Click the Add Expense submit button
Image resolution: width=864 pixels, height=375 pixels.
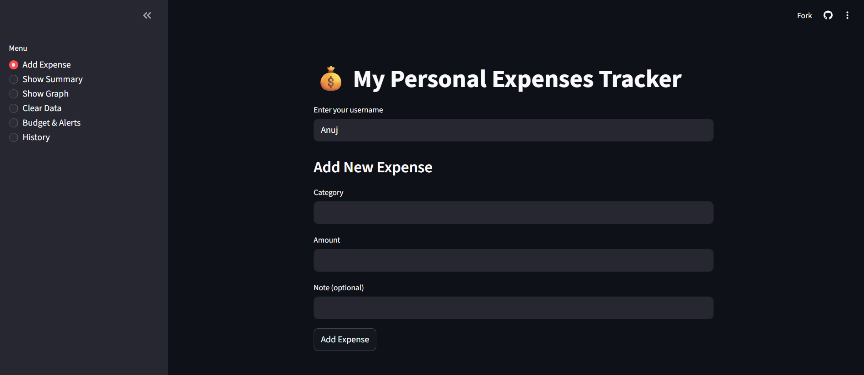(x=345, y=340)
